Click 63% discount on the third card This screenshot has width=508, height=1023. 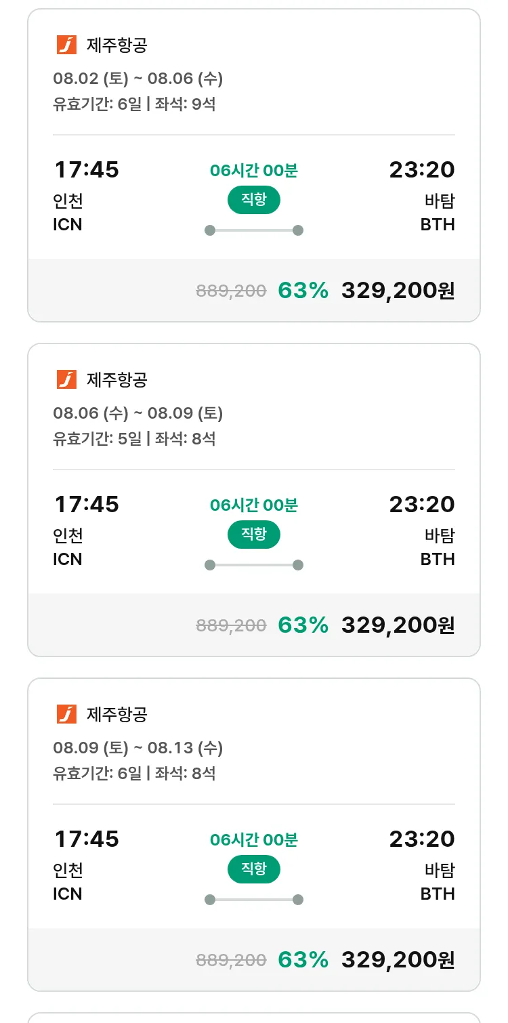(x=303, y=960)
